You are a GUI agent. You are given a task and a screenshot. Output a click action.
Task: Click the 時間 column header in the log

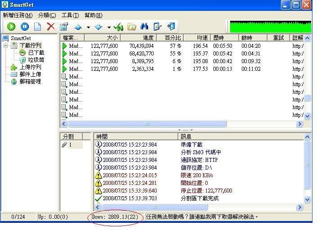click(x=136, y=137)
